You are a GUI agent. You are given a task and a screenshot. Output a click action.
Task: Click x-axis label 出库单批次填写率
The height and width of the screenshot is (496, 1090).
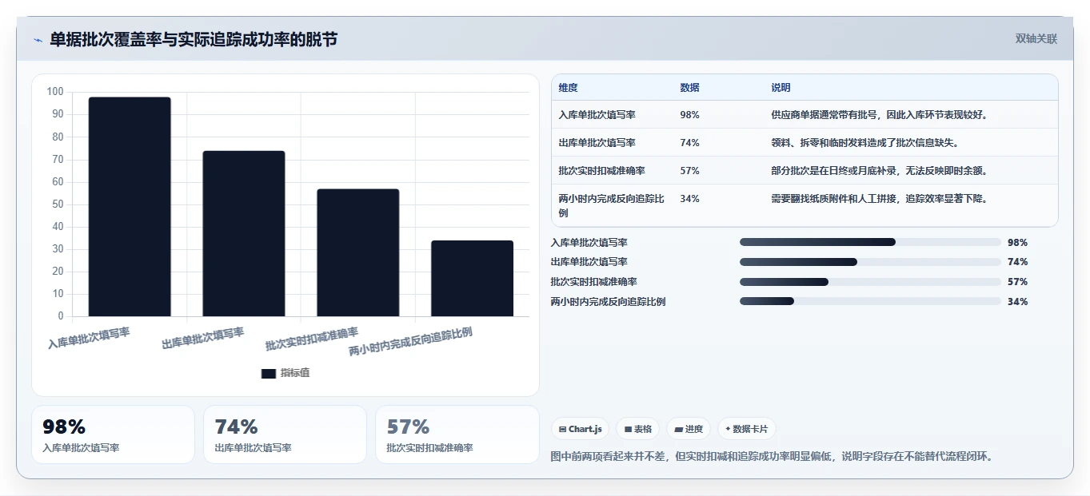click(x=203, y=338)
